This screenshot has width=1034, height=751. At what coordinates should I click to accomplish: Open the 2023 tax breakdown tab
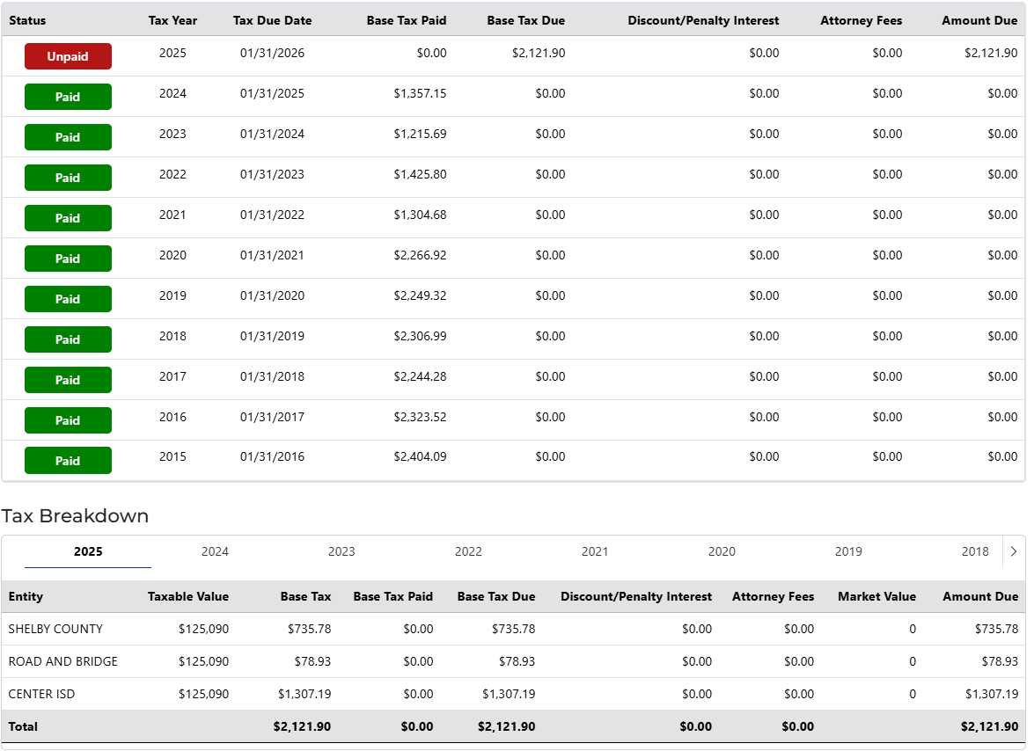pos(341,551)
